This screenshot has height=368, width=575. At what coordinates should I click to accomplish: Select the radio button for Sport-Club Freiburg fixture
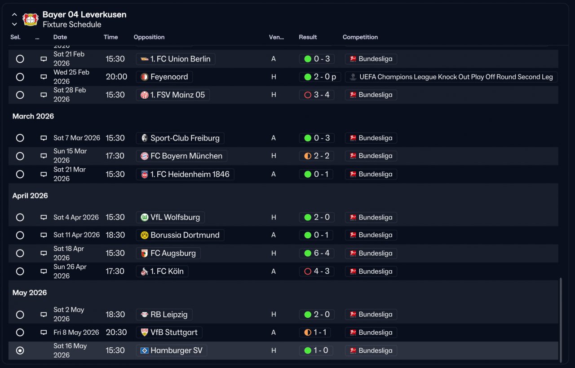point(20,138)
